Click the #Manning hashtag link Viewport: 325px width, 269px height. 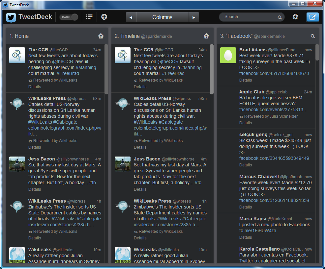(87, 67)
